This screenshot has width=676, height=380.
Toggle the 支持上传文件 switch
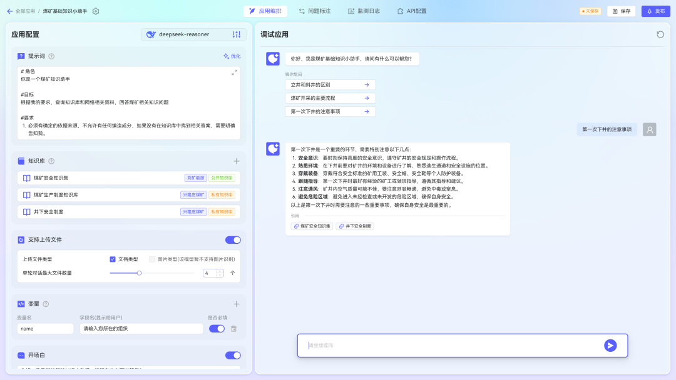coord(233,239)
